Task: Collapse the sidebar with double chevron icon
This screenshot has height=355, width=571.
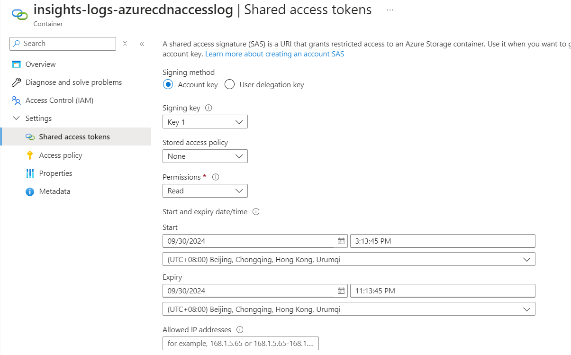Action: (142, 44)
